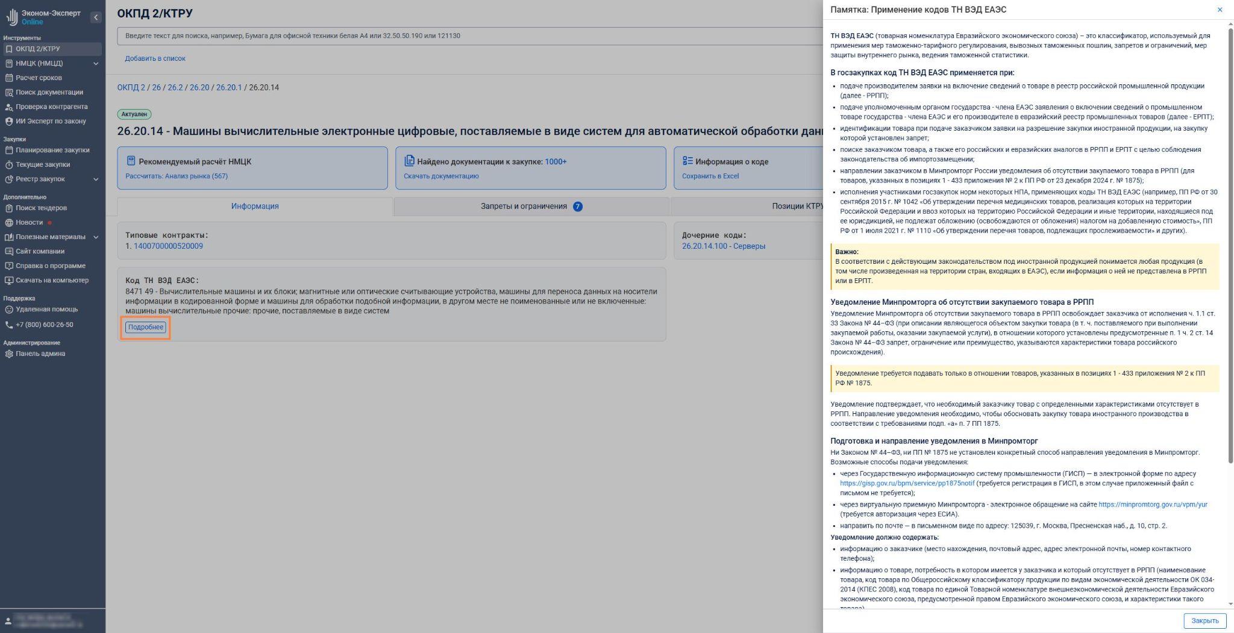
Task: Expand the НМЦК (НМЦД) submenu
Action: click(95, 63)
